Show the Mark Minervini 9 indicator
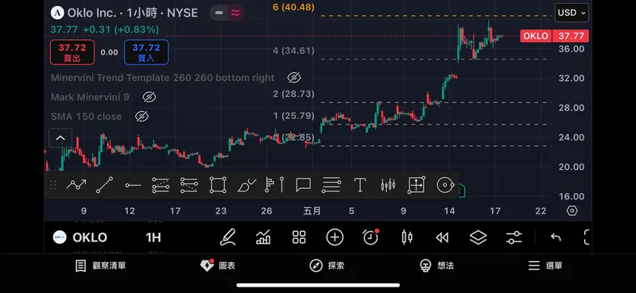636x293 pixels. [149, 97]
